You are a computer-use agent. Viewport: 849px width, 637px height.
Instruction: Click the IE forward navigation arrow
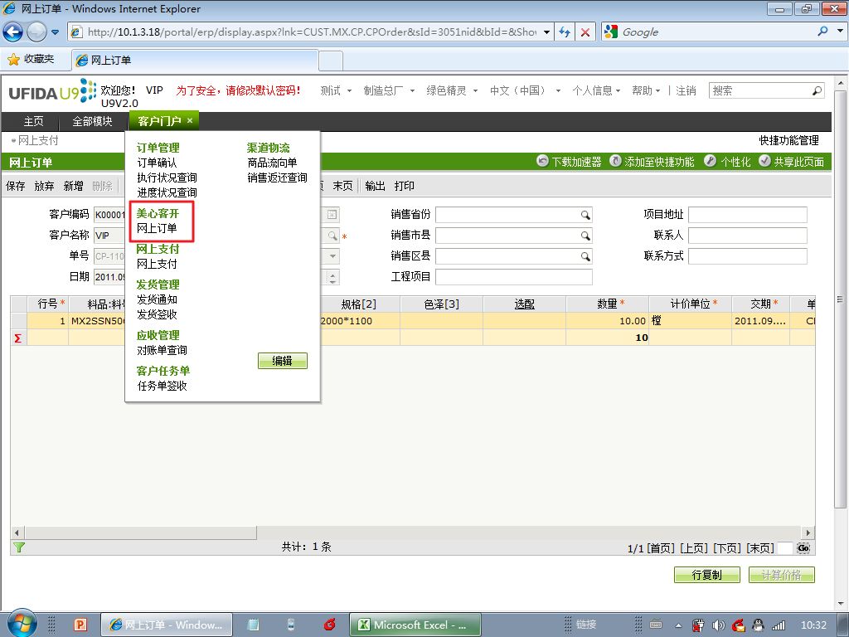click(36, 32)
